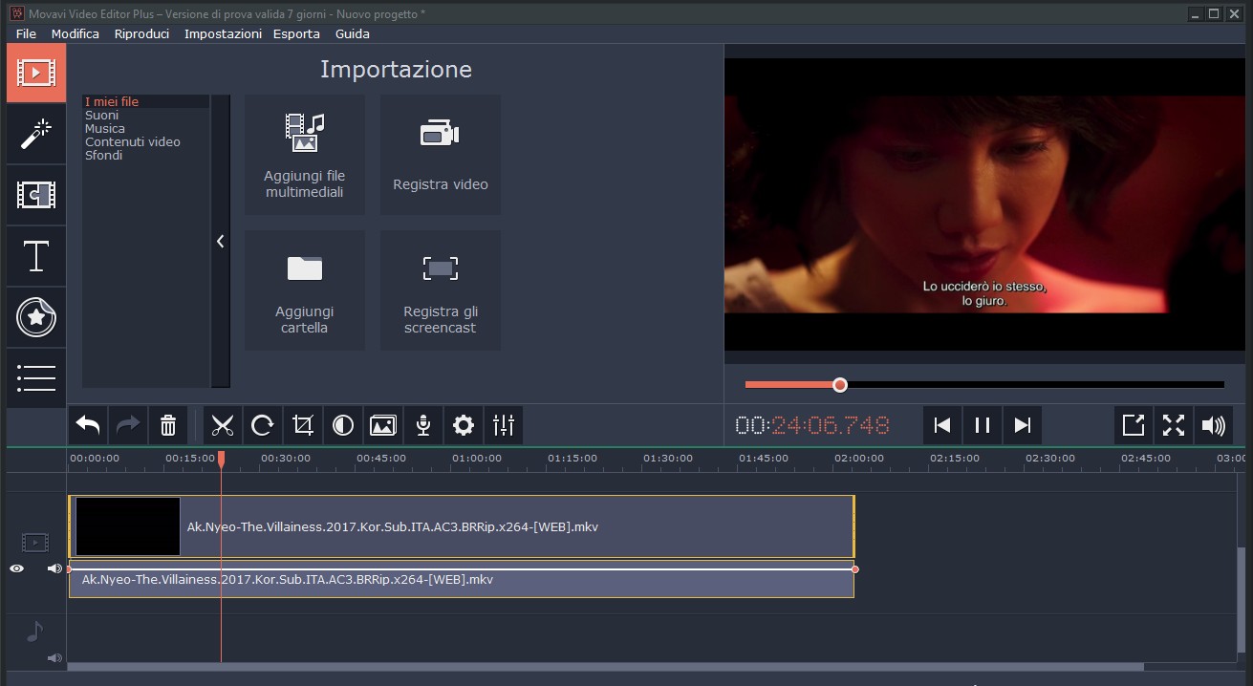1253x686 pixels.
Task: Click the timecode display 00:24:06.748
Action: (812, 425)
